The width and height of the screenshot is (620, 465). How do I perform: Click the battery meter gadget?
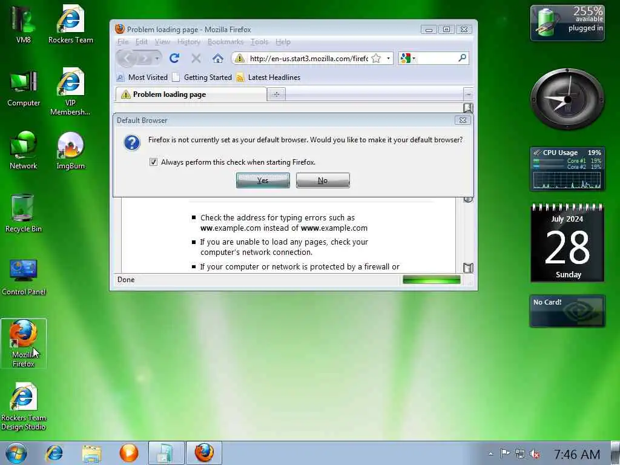click(567, 23)
